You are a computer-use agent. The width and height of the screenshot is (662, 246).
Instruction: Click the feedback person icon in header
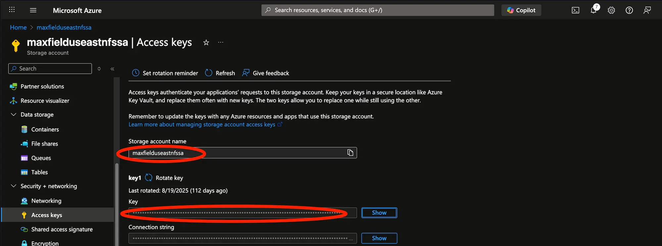[x=647, y=10]
